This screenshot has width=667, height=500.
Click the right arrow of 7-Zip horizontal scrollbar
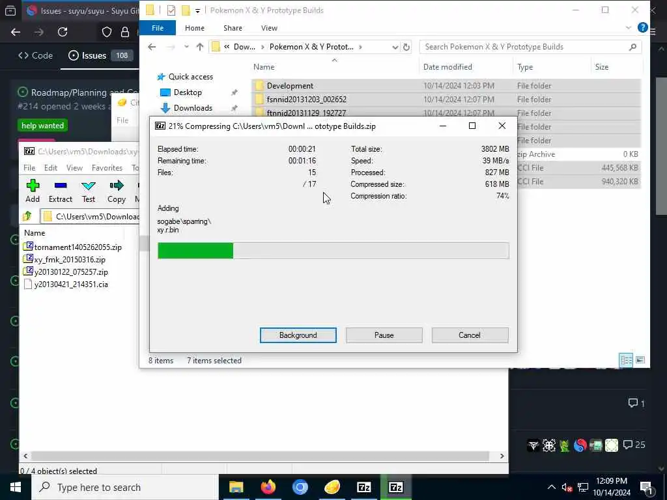[502, 456]
